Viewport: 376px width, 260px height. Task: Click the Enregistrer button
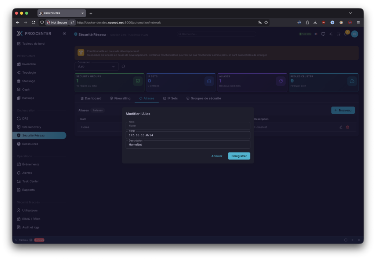(239, 156)
